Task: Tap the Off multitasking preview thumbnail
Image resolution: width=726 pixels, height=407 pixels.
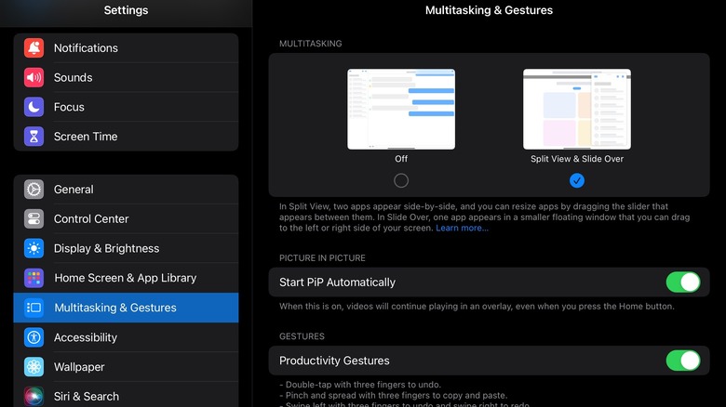Action: [401, 109]
